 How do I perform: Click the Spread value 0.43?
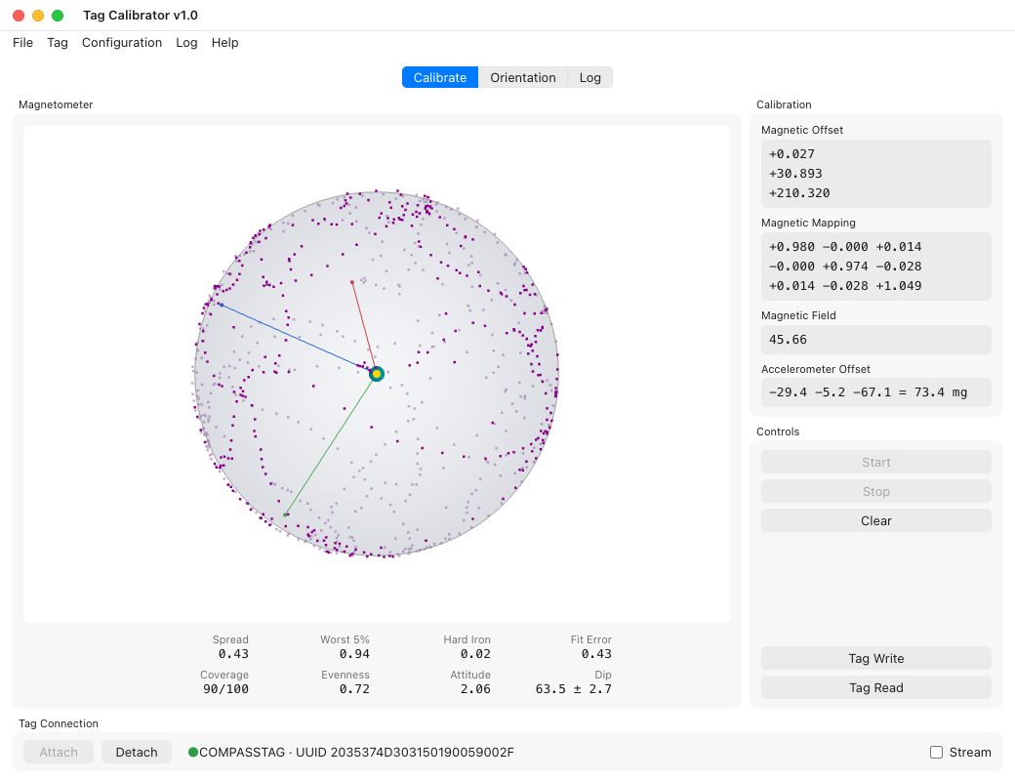(x=233, y=654)
